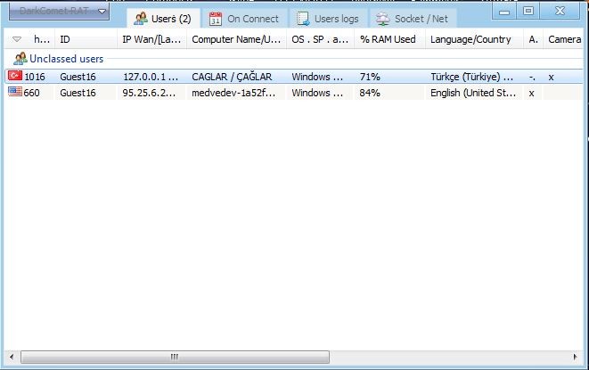Screen dimensions: 589x370
Task: Click the horizontal scrollbar thumb
Action: click(175, 357)
